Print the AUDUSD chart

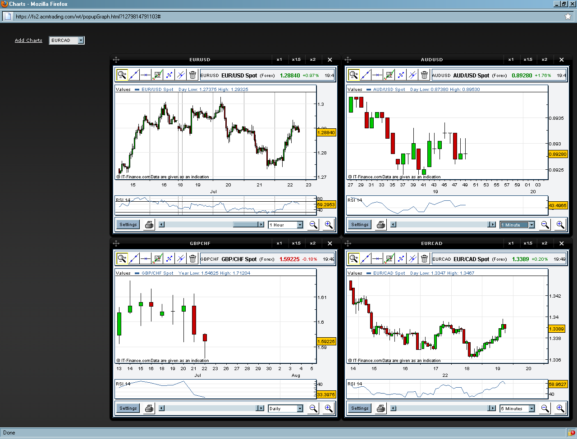point(381,225)
